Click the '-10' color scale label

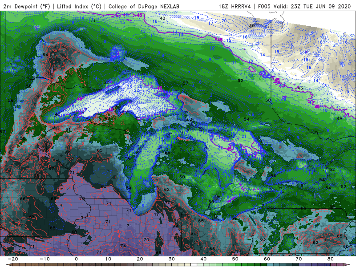[x=44, y=259]
